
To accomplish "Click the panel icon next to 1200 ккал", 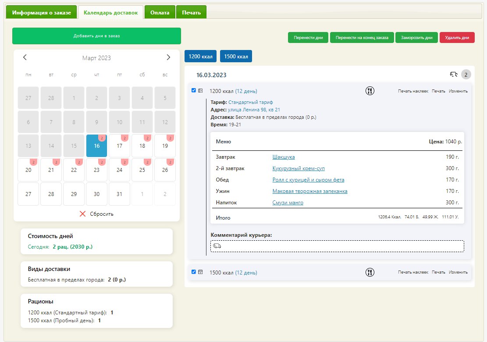I will [201, 91].
